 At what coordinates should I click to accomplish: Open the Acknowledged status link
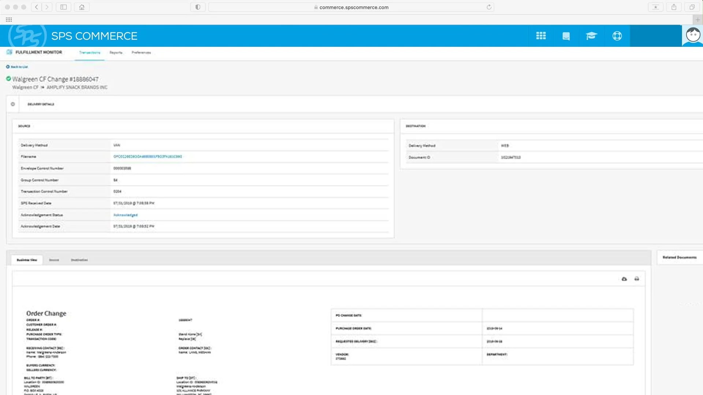pyautogui.click(x=126, y=215)
